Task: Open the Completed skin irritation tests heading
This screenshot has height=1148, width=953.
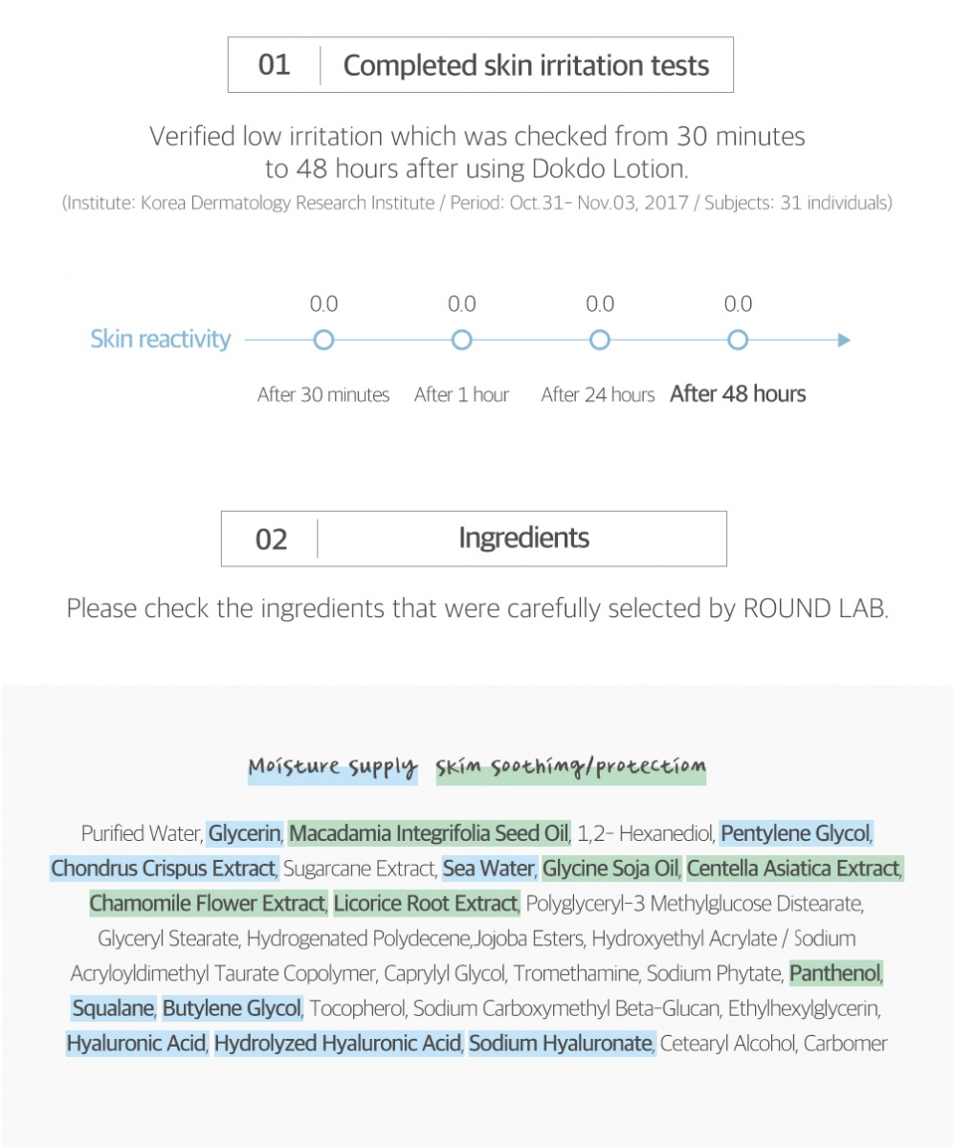Action: 480,65
